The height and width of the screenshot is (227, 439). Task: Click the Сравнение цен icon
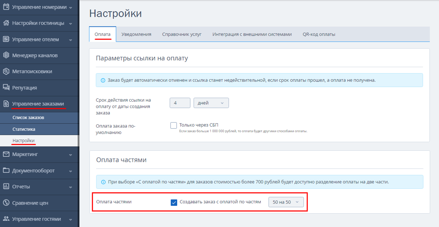tap(6, 203)
